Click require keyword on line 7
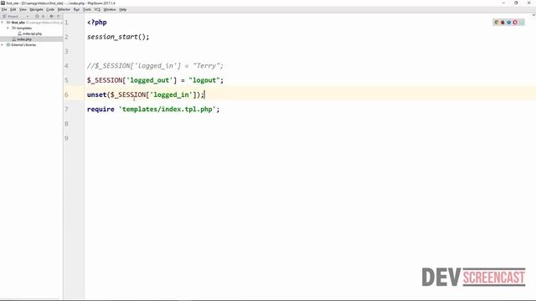This screenshot has width=536, height=301. [100, 110]
